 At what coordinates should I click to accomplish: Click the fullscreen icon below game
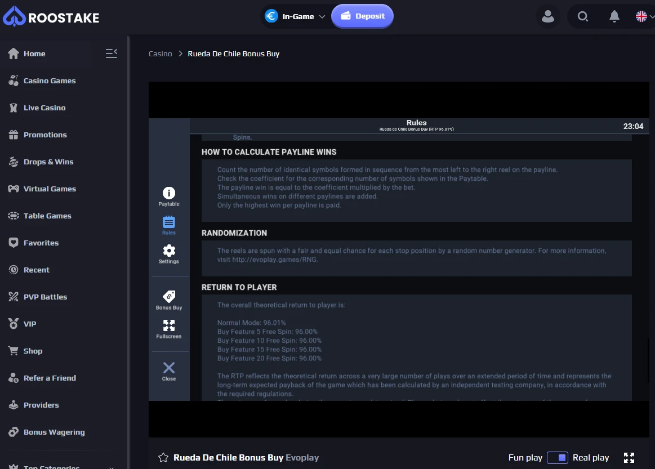tap(629, 458)
